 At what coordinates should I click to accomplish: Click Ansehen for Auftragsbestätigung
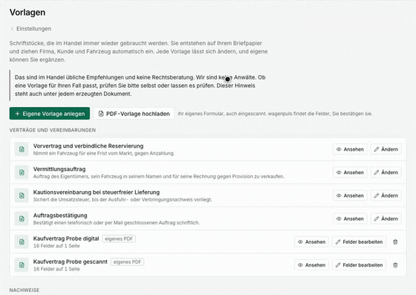click(x=350, y=219)
